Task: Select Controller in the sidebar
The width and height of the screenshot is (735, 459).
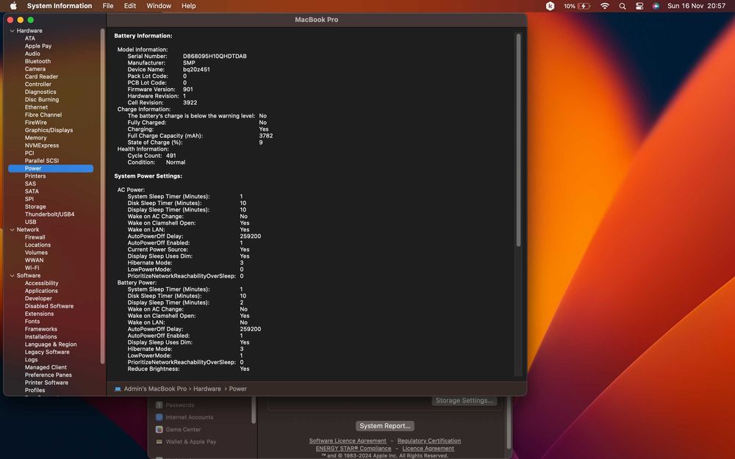Action: pos(38,84)
